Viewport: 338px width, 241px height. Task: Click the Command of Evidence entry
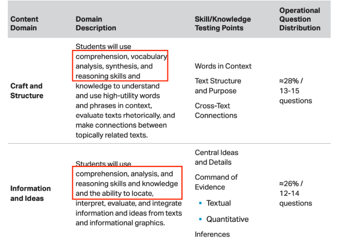[216, 182]
